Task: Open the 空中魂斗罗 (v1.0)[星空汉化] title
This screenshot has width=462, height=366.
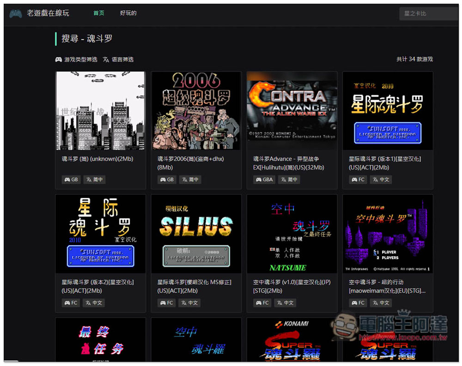Action: pyautogui.click(x=292, y=286)
